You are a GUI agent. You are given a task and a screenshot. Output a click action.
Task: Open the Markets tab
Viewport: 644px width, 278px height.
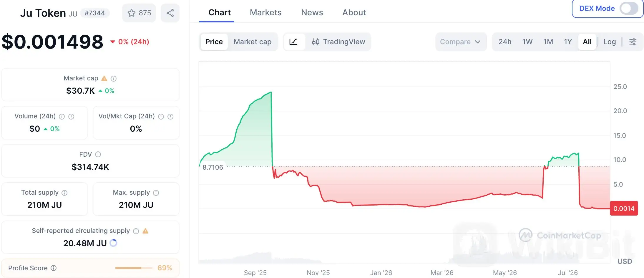coord(265,12)
